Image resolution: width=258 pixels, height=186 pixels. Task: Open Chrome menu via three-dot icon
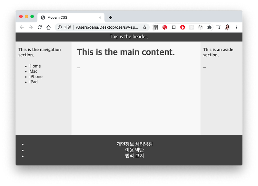coord(236,27)
